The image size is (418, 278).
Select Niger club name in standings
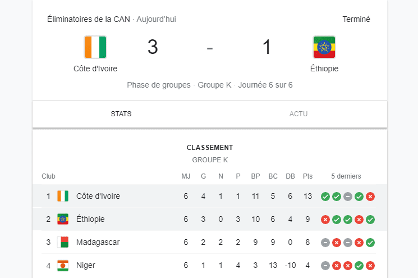pos(85,265)
